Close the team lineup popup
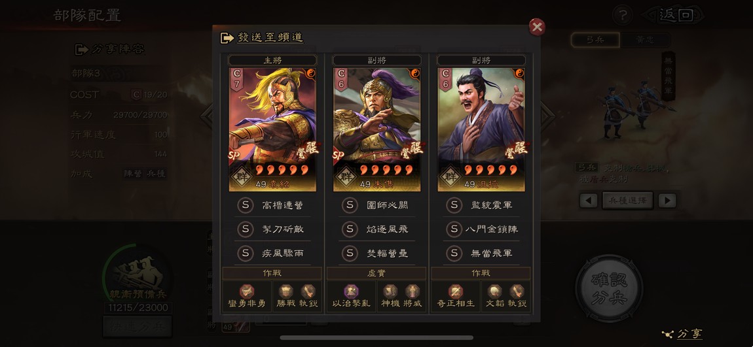753x347 pixels. [537, 27]
